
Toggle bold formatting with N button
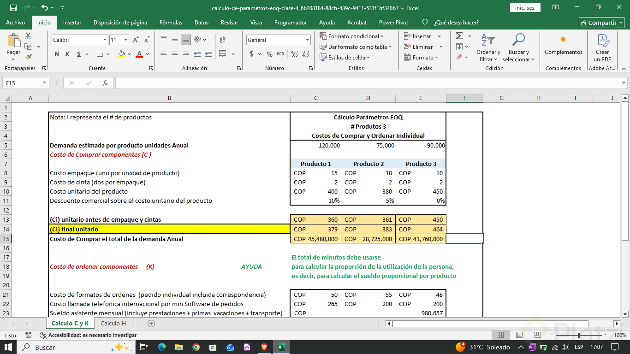(57, 54)
